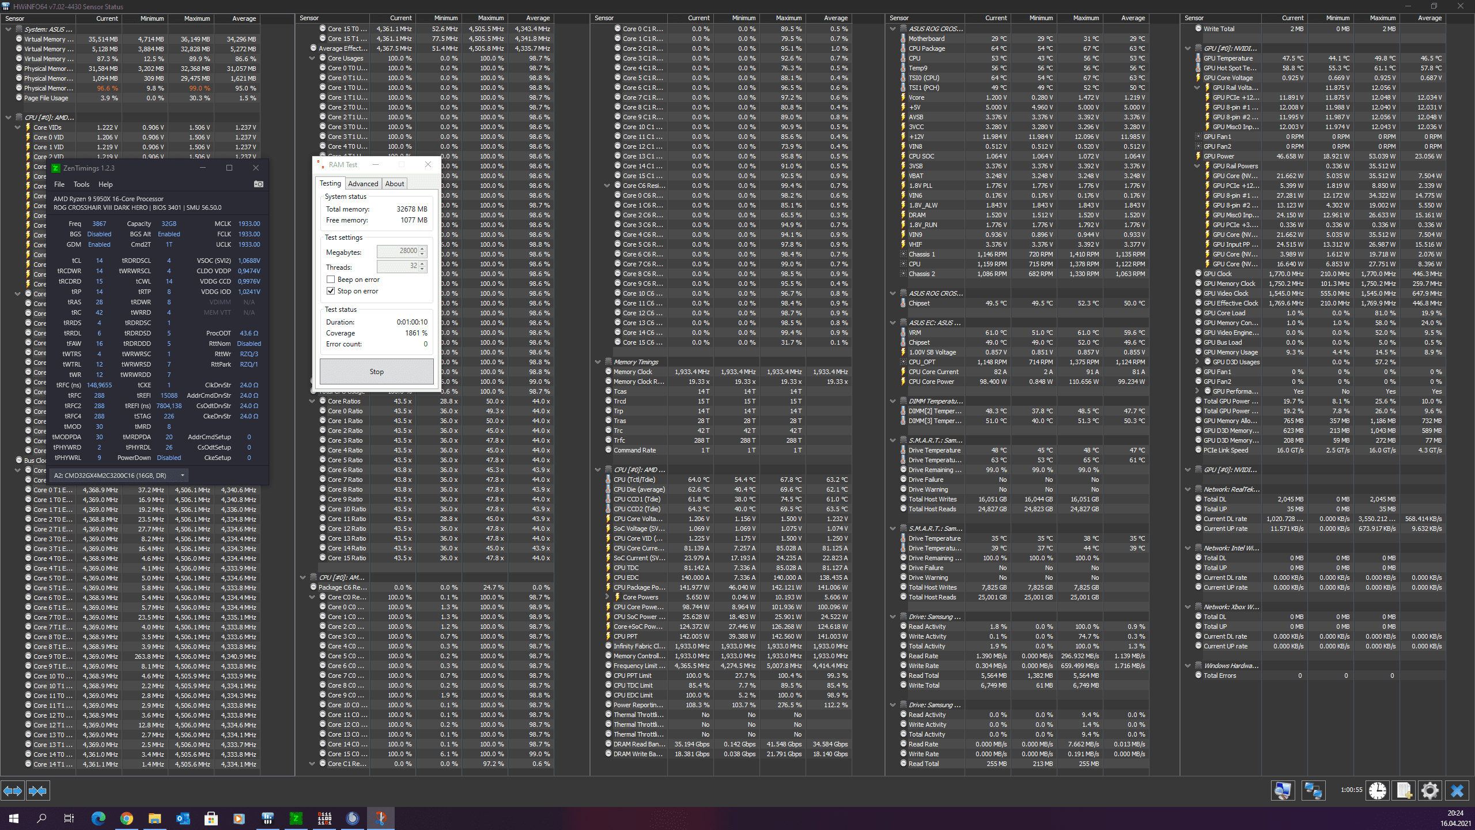The height and width of the screenshot is (830, 1475).
Task: Open HWiNFO sensor summary monitor icon
Action: [1283, 790]
